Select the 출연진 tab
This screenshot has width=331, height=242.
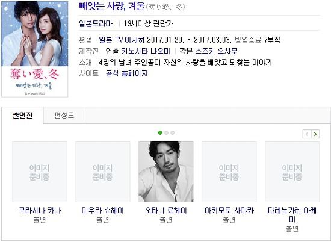point(22,116)
